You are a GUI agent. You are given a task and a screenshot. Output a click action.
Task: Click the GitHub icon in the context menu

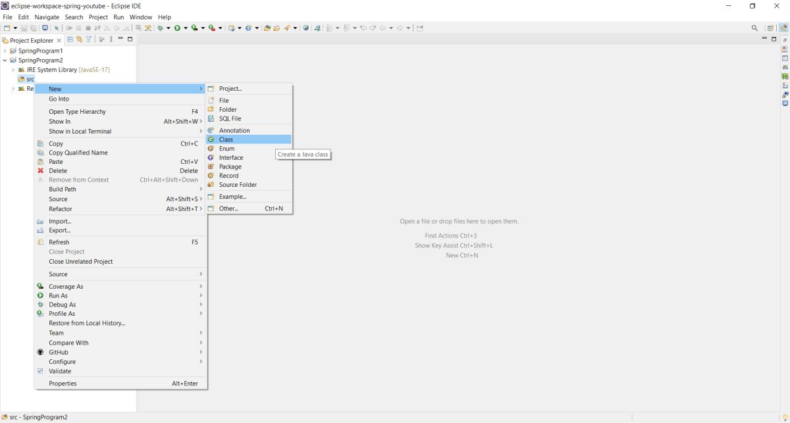pyautogui.click(x=40, y=353)
